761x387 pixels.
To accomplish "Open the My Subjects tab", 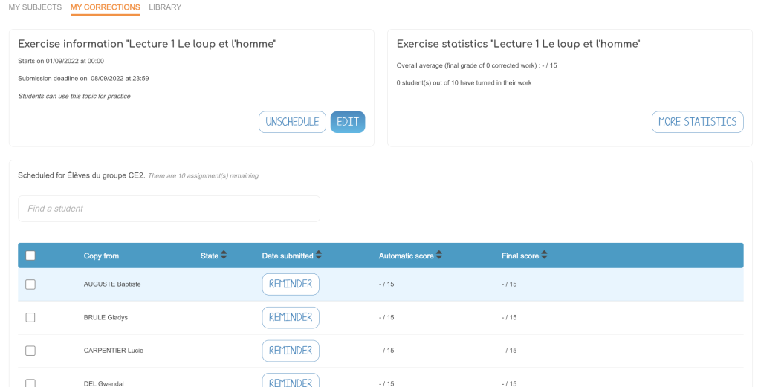I will click(x=35, y=7).
